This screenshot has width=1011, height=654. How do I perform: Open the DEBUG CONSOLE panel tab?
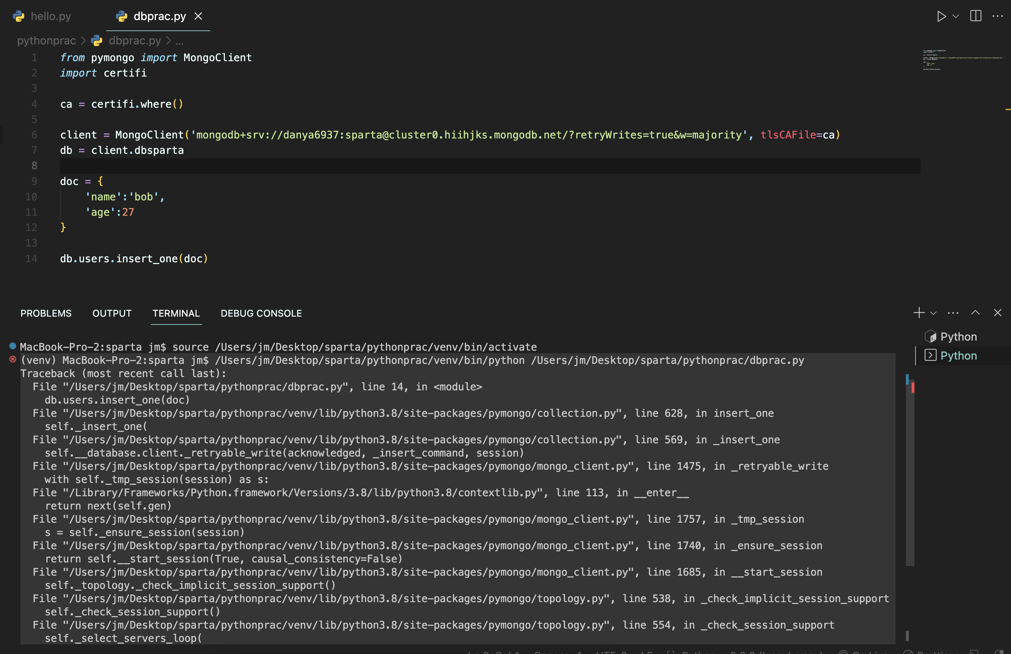261,313
